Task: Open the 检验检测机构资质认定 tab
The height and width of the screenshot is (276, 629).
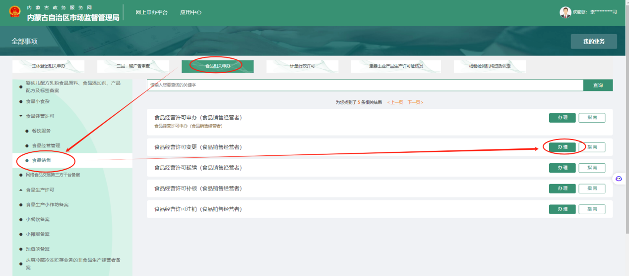Action: pyautogui.click(x=490, y=66)
